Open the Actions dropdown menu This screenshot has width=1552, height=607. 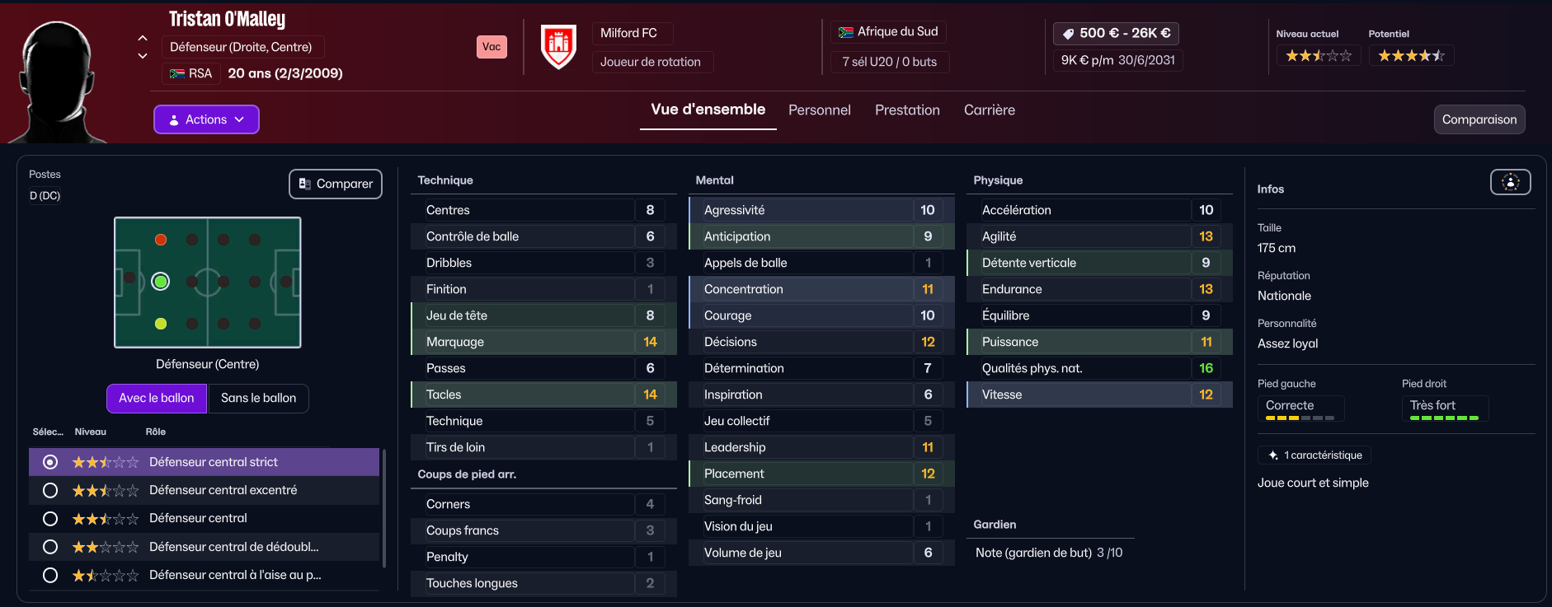tap(206, 119)
